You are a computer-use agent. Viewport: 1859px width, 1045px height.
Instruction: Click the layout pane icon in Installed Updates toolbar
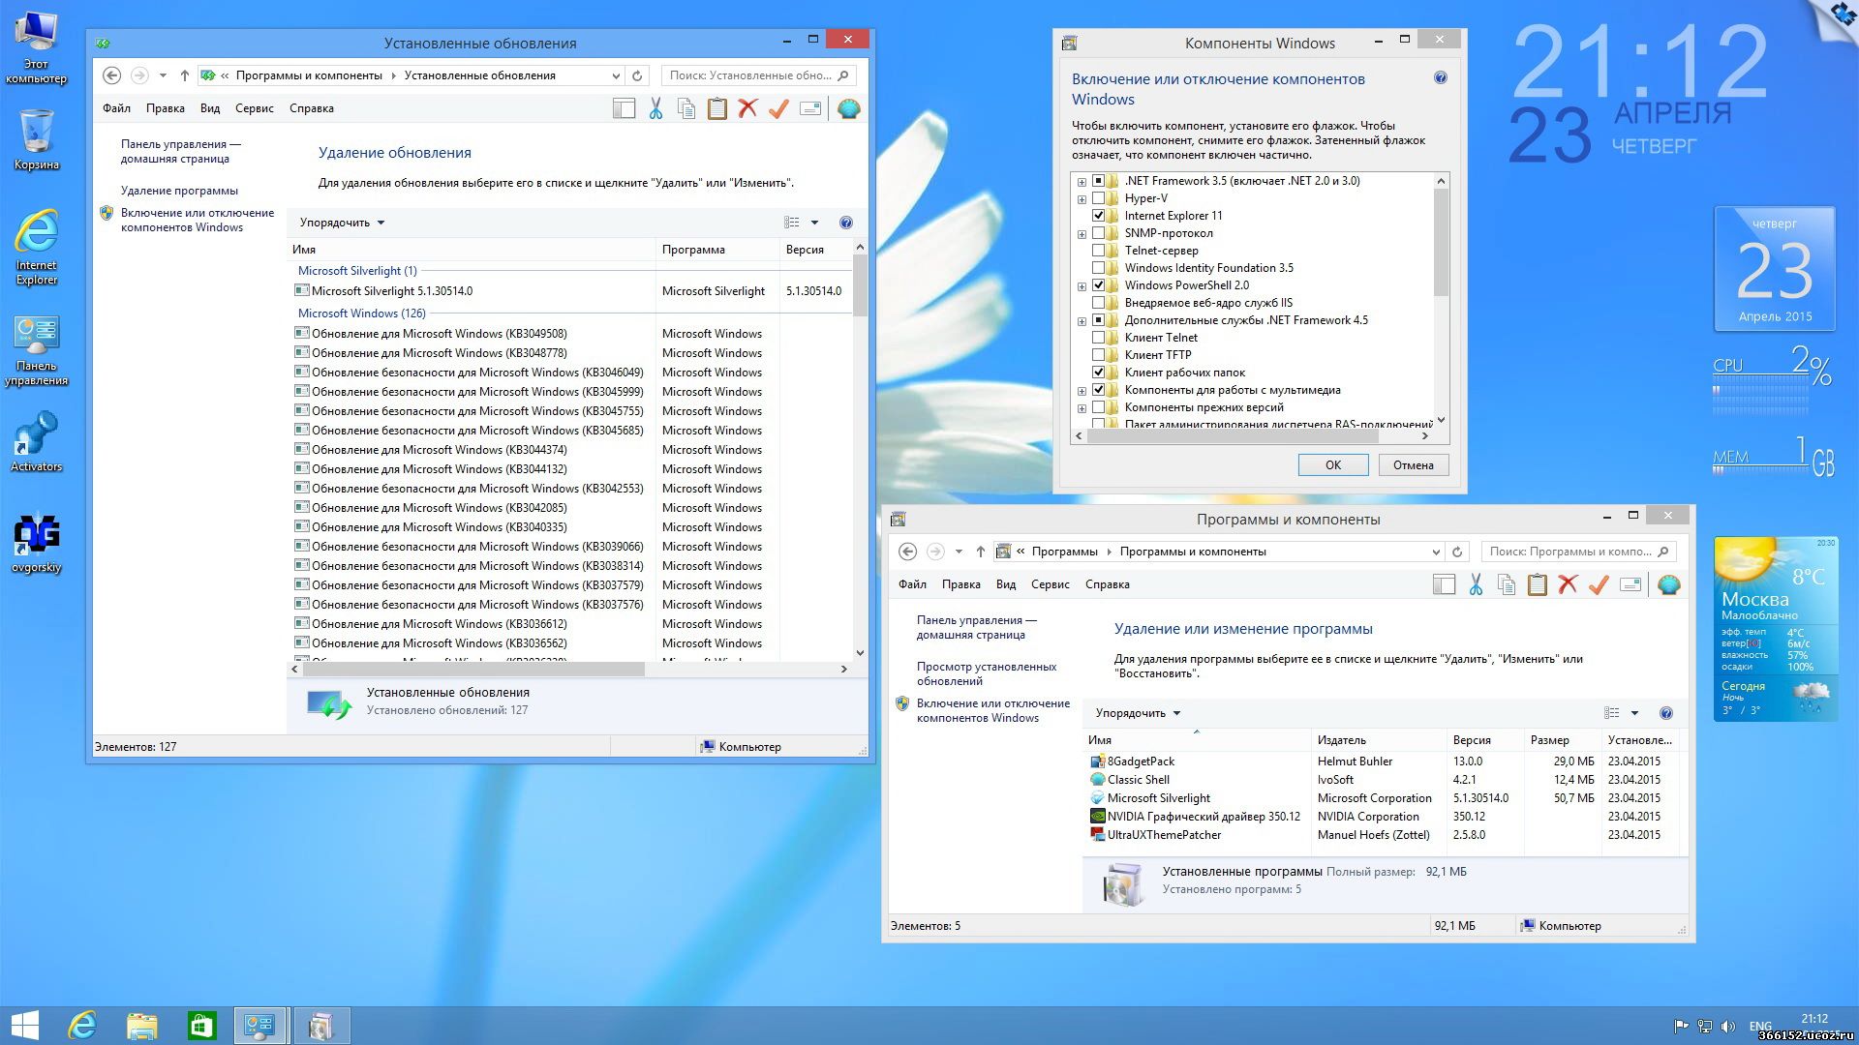[625, 108]
